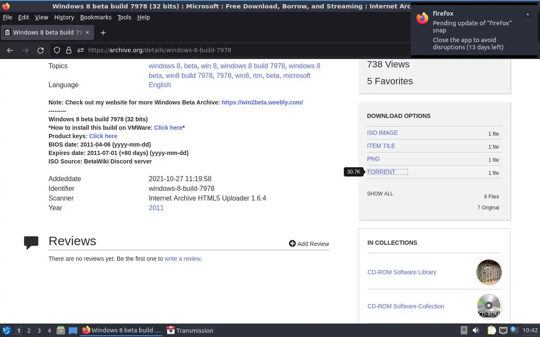Open the Lubuntu start menu icon
The width and height of the screenshot is (540, 337).
[x=6, y=331]
